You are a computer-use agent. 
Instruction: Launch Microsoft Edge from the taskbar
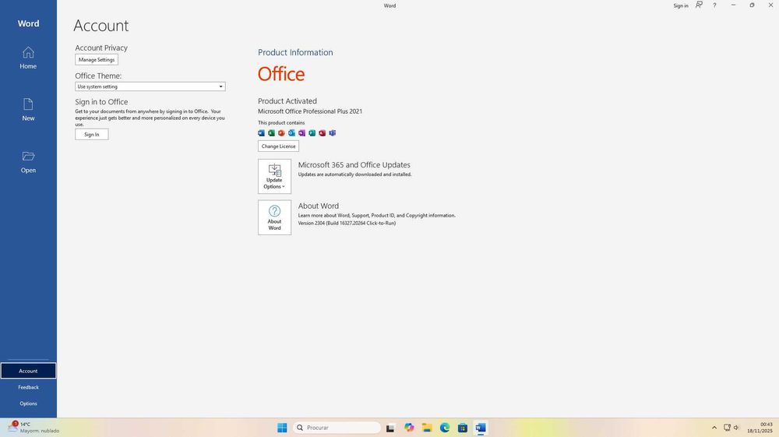pyautogui.click(x=445, y=428)
